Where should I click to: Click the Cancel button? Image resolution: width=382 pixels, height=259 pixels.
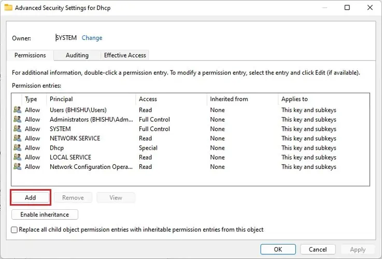318,249
